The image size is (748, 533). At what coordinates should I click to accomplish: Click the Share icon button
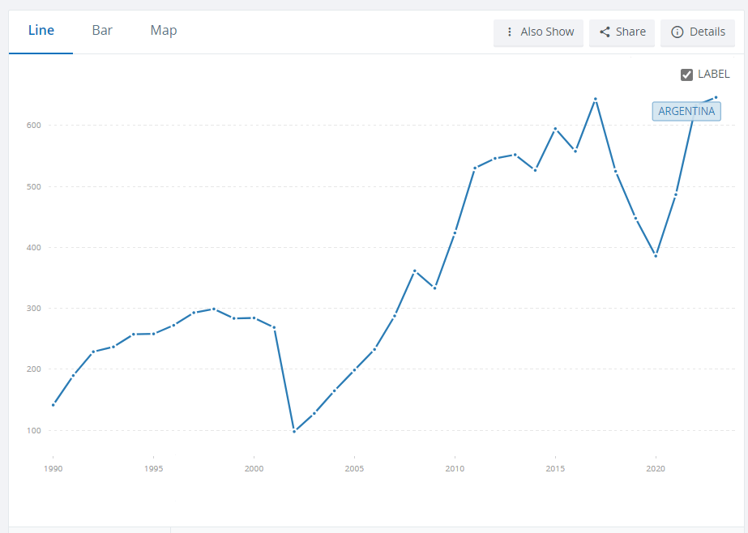[x=605, y=32]
